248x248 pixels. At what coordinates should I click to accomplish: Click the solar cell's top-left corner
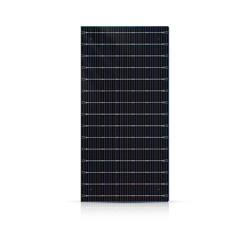81,27
